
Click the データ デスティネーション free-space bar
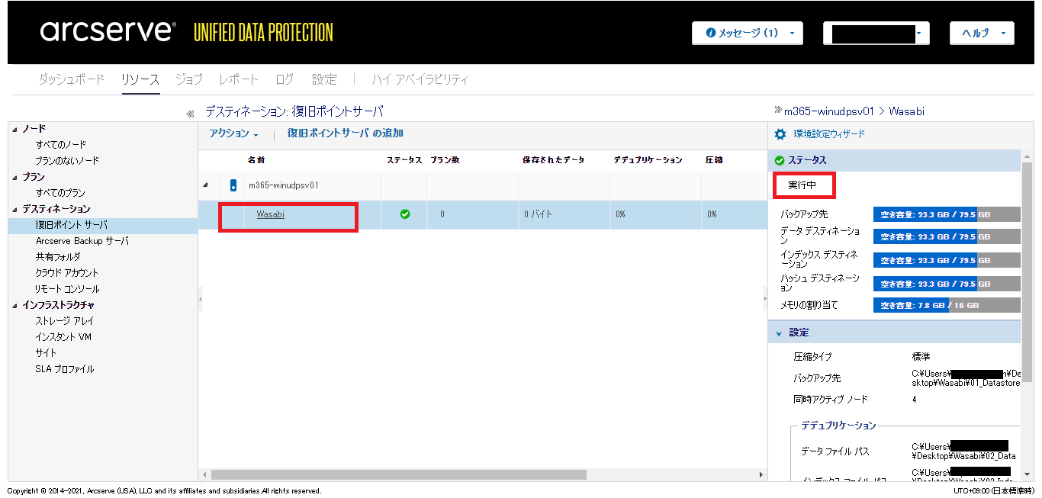point(947,236)
